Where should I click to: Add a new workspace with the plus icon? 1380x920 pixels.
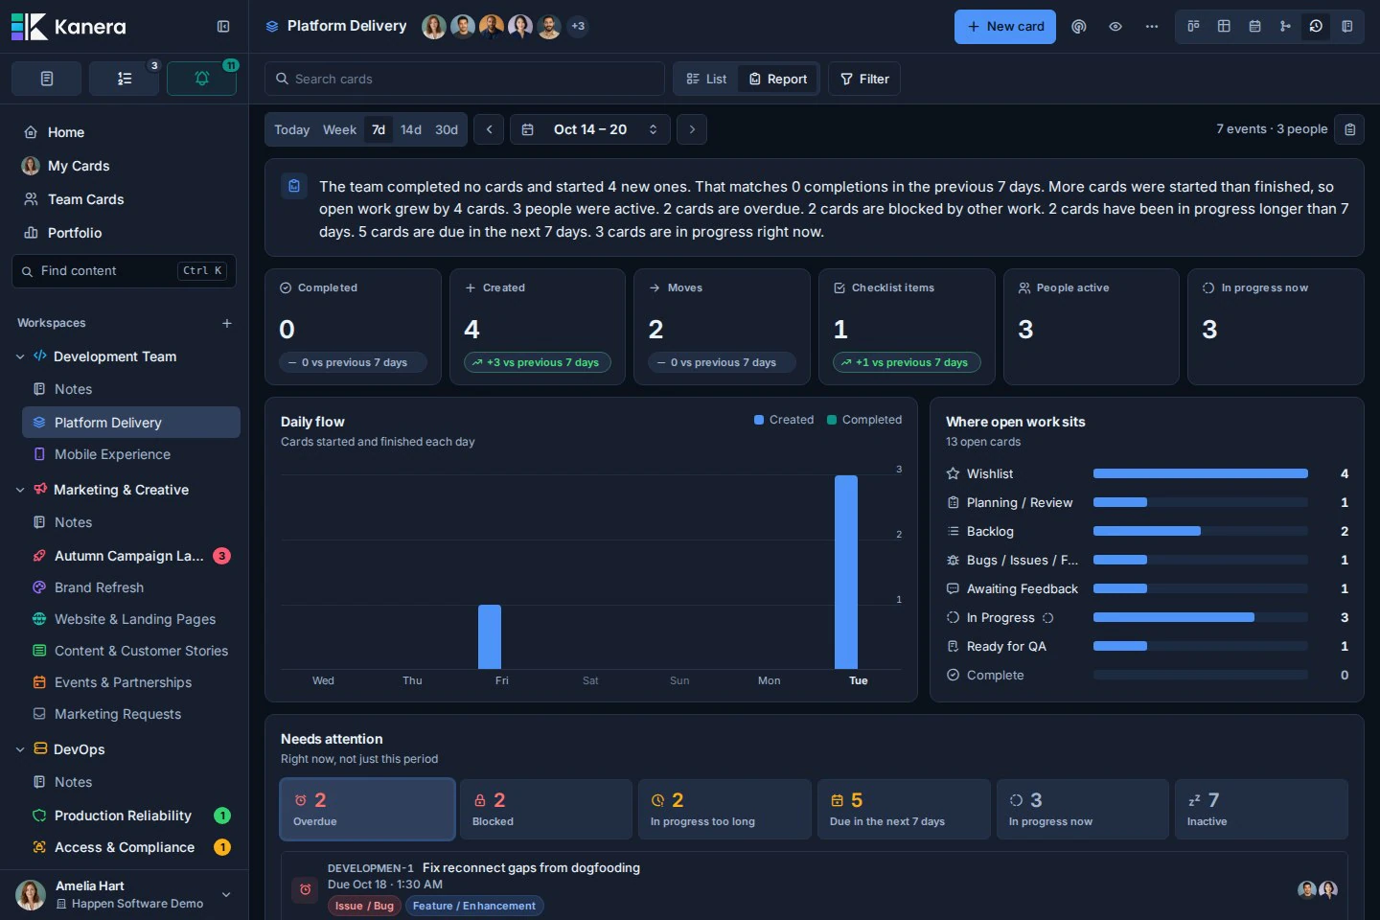[227, 323]
